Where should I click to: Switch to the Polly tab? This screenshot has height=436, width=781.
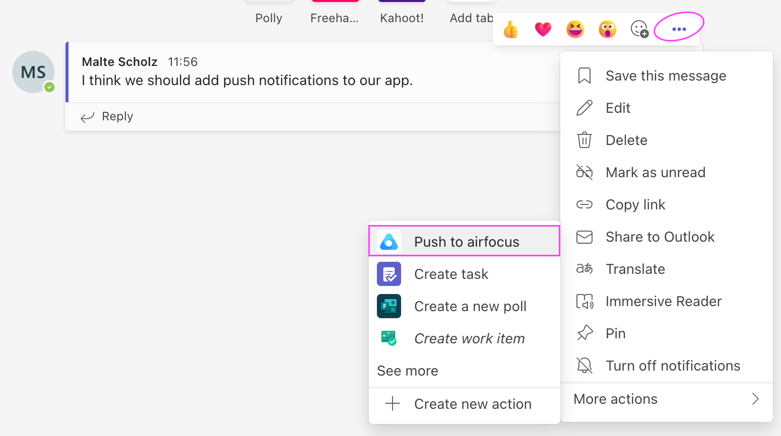[269, 18]
